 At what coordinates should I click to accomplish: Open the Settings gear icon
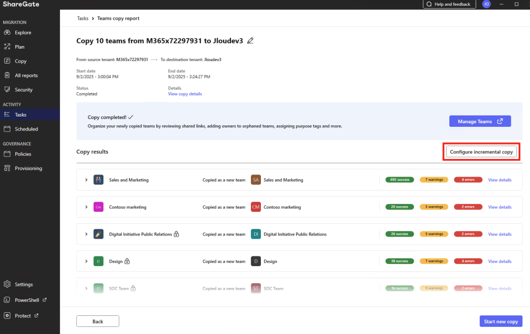(x=7, y=284)
